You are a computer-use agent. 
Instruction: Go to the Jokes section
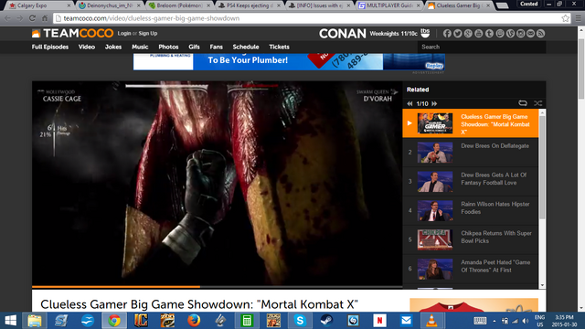pyautogui.click(x=113, y=47)
